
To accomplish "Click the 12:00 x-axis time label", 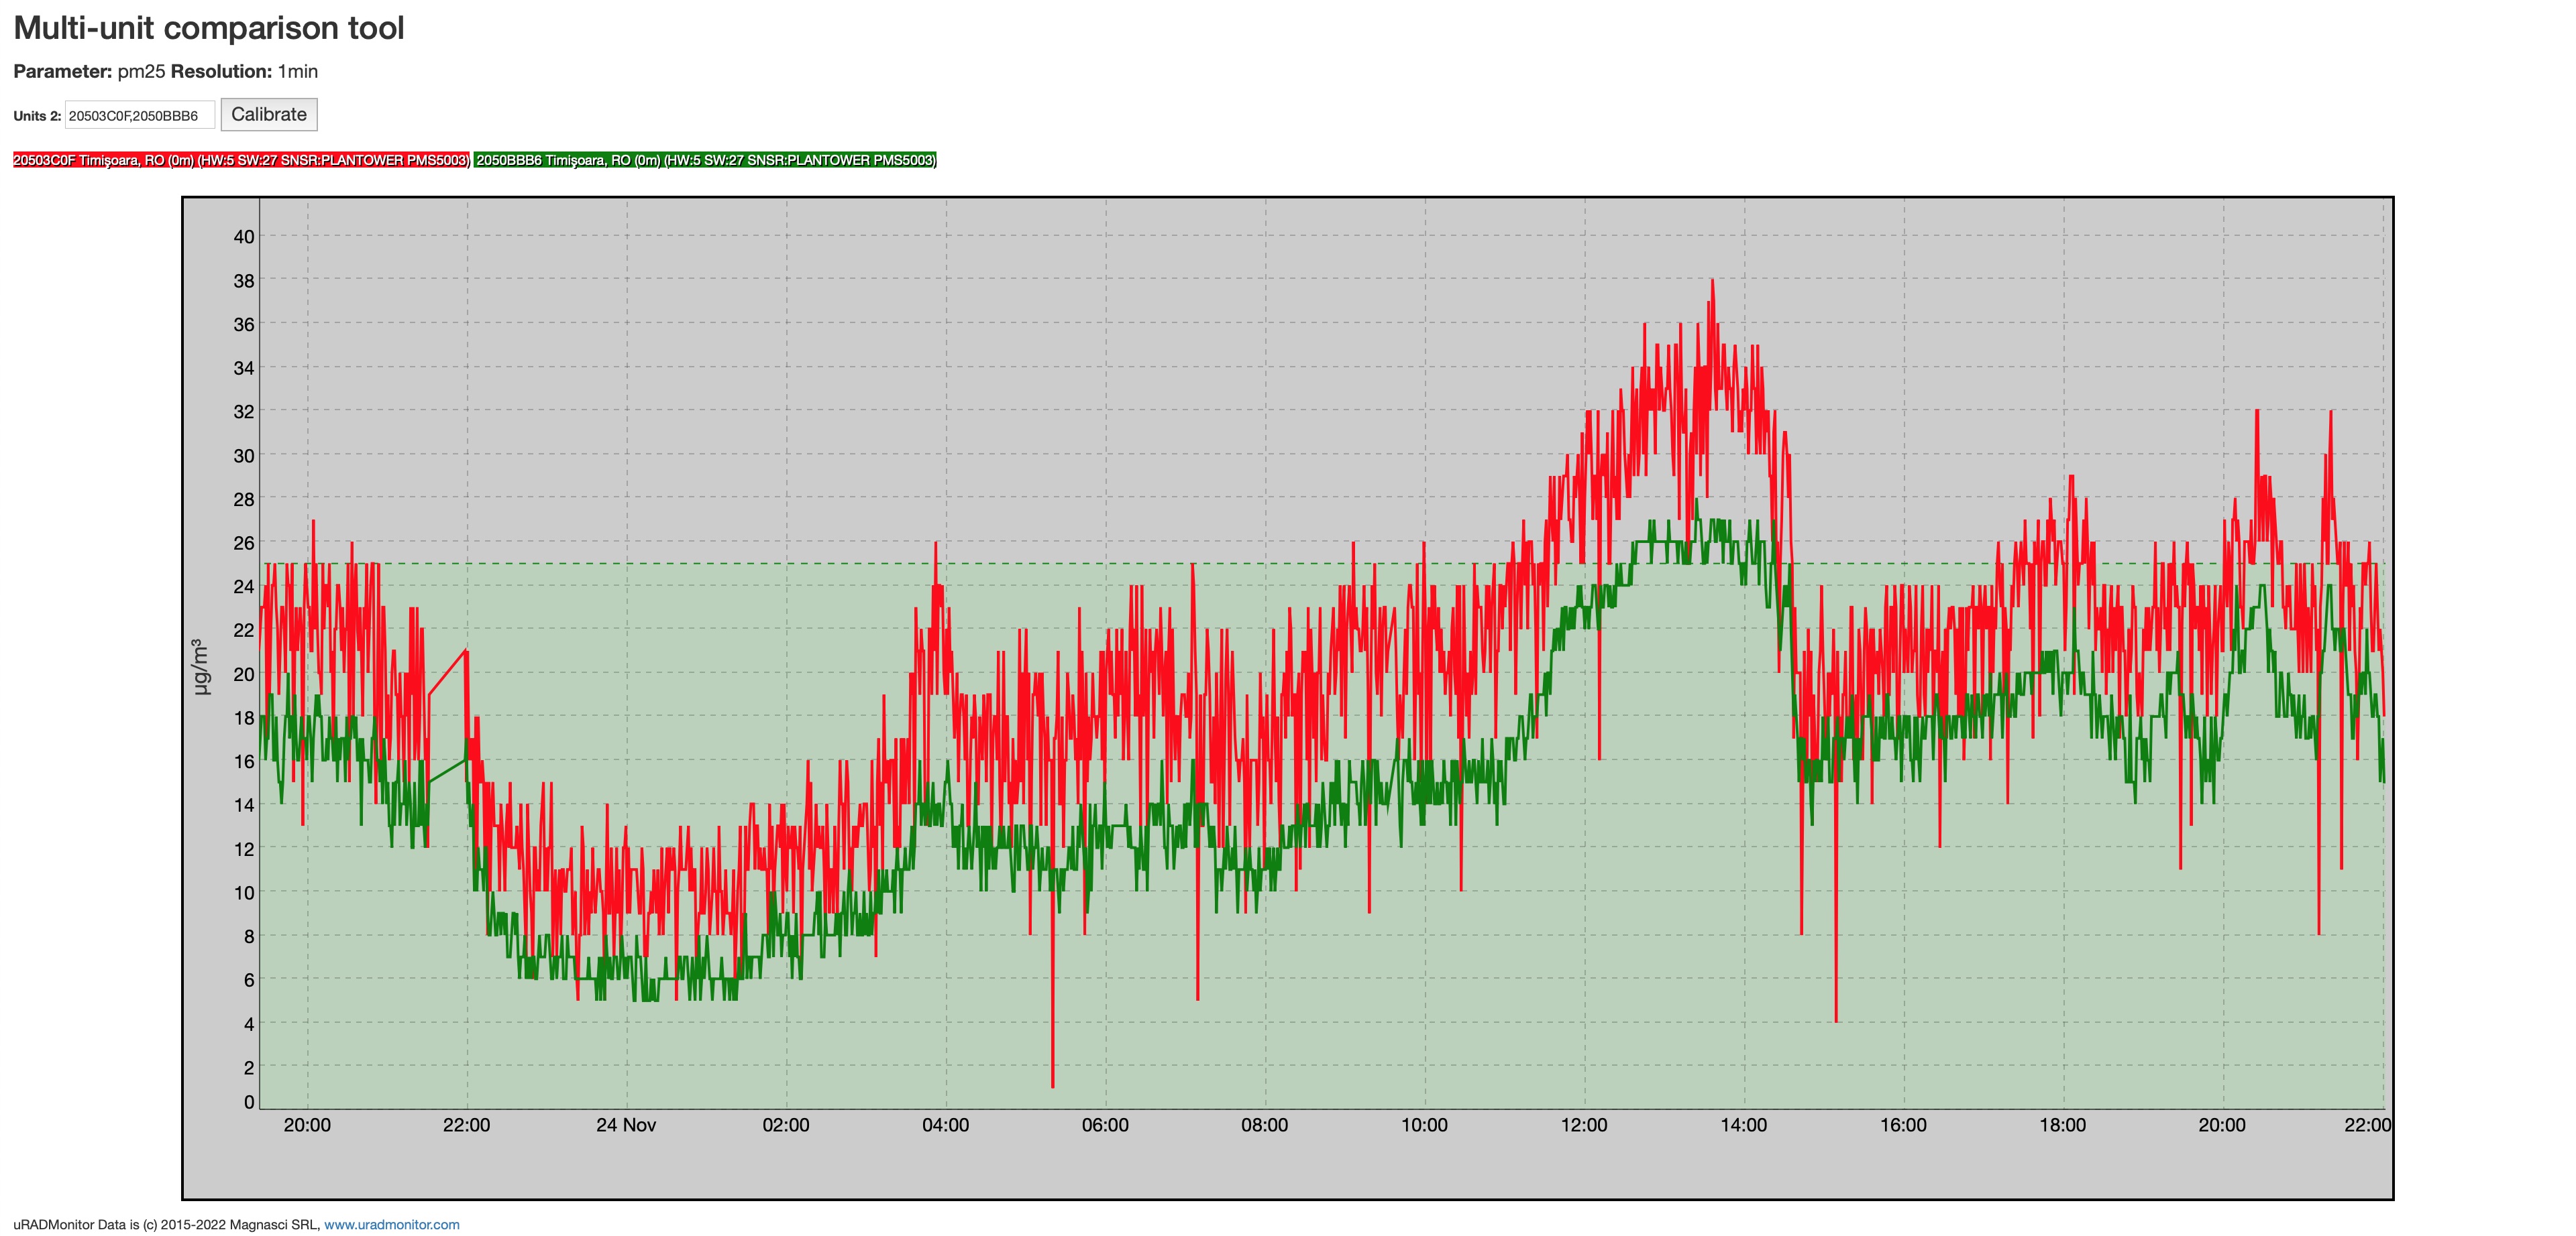I will point(1583,1125).
